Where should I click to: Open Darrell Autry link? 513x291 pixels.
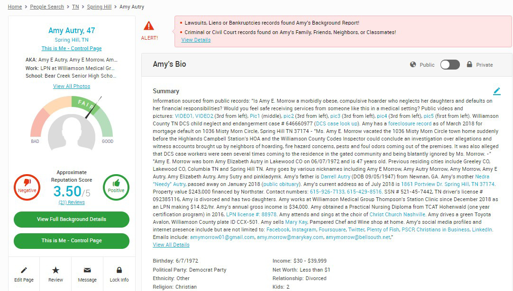(x=335, y=176)
